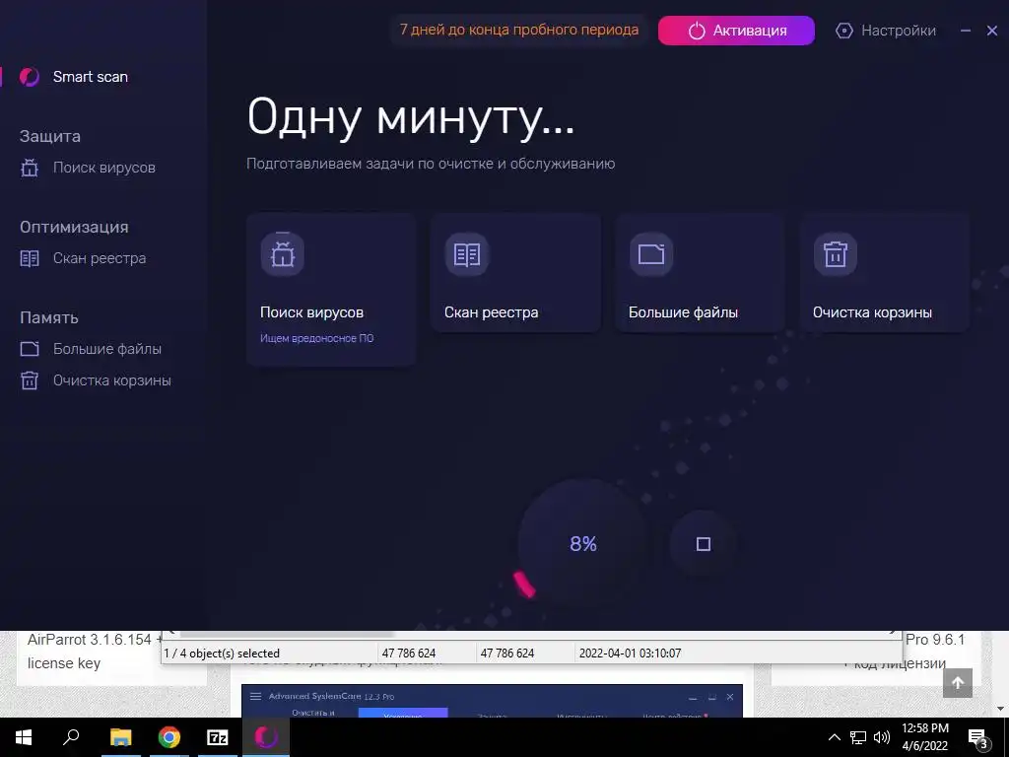Click the book icon on Скан реестра card
1009x757 pixels.
466,254
